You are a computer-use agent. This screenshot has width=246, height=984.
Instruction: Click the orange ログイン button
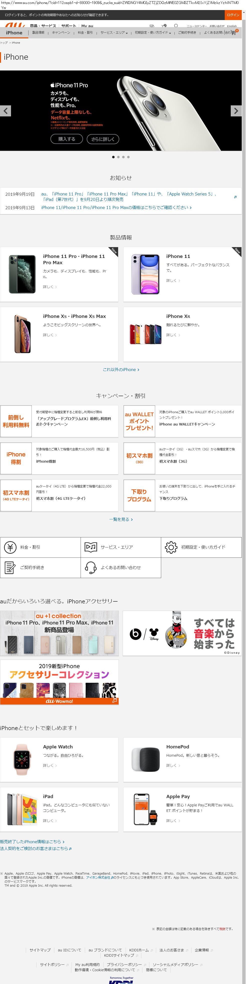[233, 15]
